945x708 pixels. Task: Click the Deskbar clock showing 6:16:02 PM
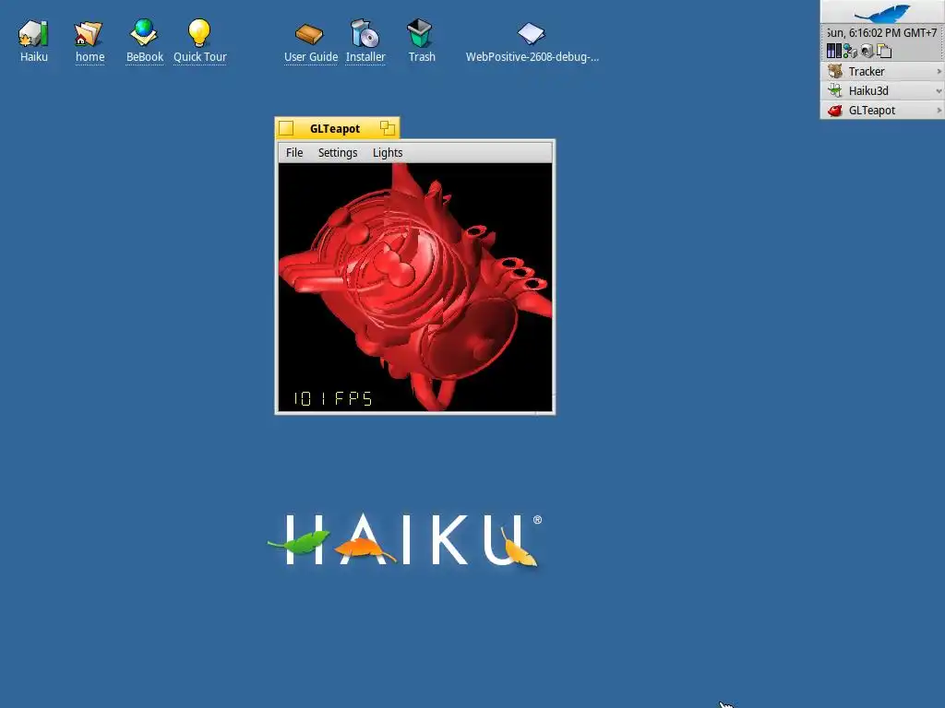point(882,32)
